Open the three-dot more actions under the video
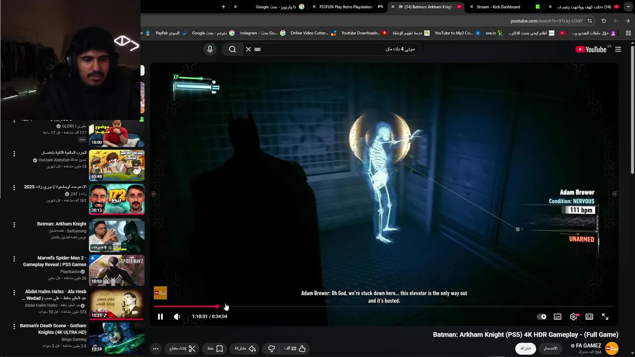Image resolution: width=635 pixels, height=357 pixels. click(156, 349)
